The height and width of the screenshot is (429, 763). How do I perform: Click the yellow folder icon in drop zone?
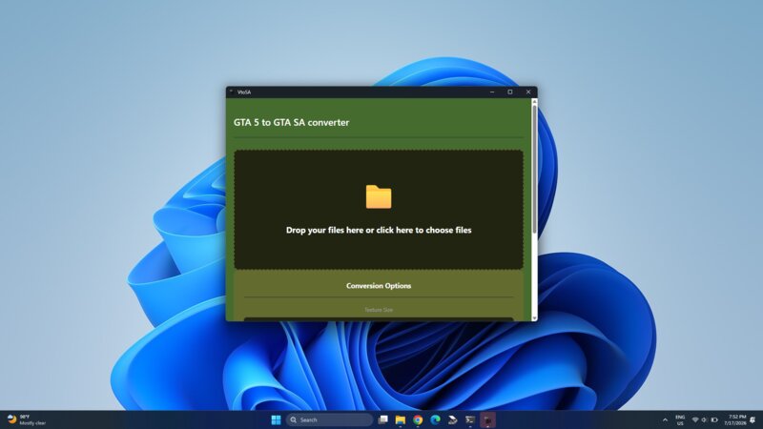379,196
